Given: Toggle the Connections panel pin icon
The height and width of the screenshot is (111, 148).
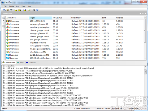Looking at the screenshot, I should (x=143, y=14).
